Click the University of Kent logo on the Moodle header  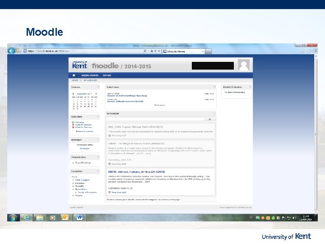(79, 65)
